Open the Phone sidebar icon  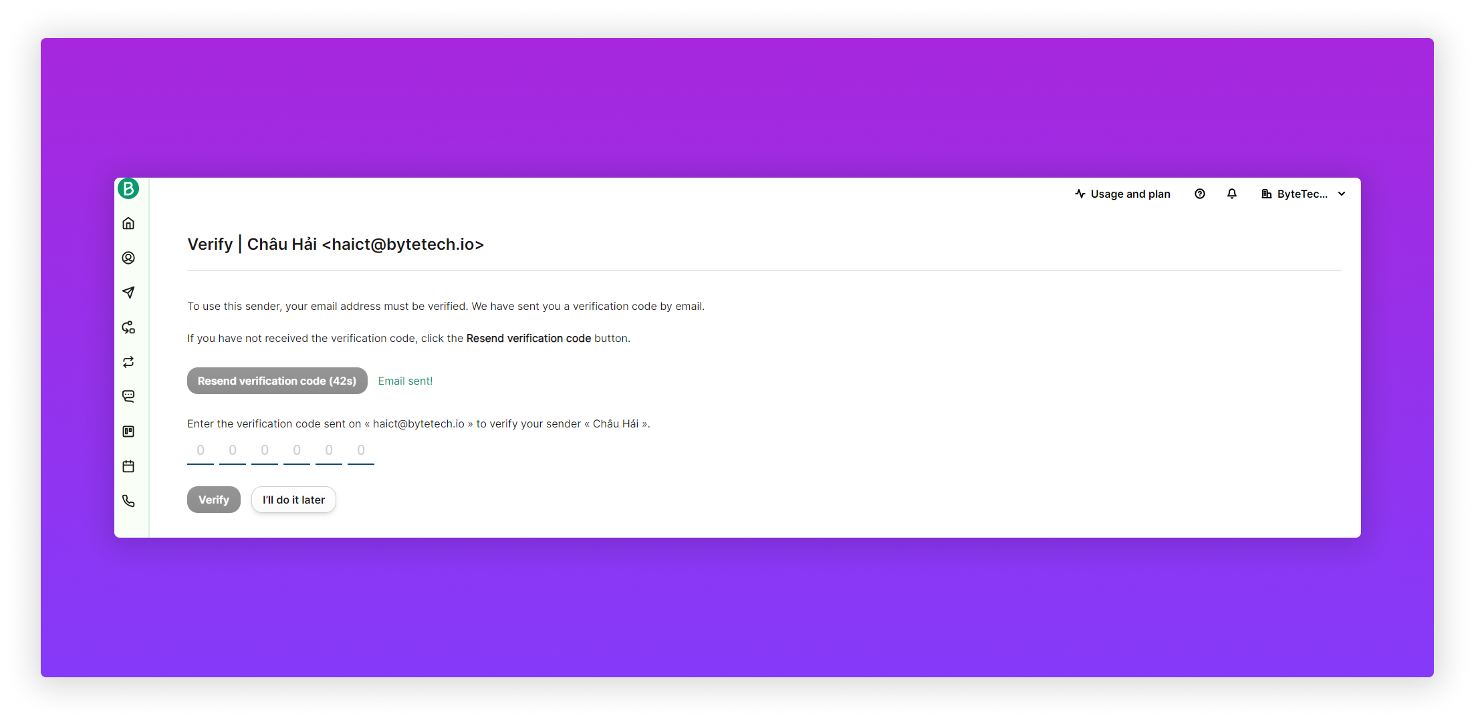128,501
